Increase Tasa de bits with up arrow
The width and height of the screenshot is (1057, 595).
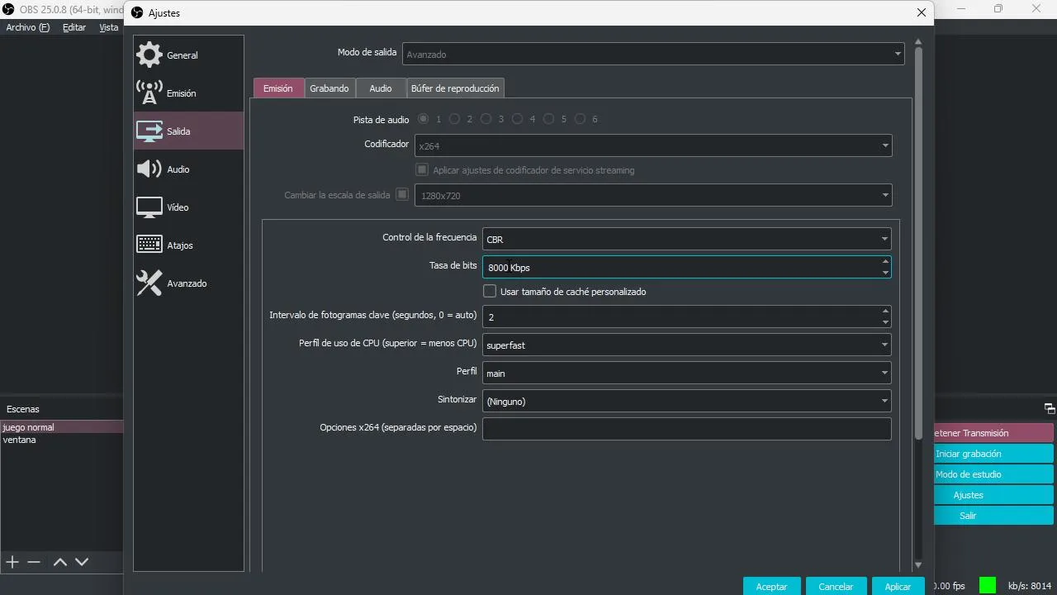pos(885,261)
